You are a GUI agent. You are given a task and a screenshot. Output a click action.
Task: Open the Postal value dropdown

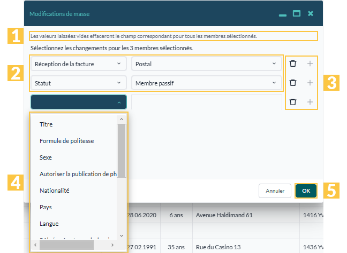point(207,64)
